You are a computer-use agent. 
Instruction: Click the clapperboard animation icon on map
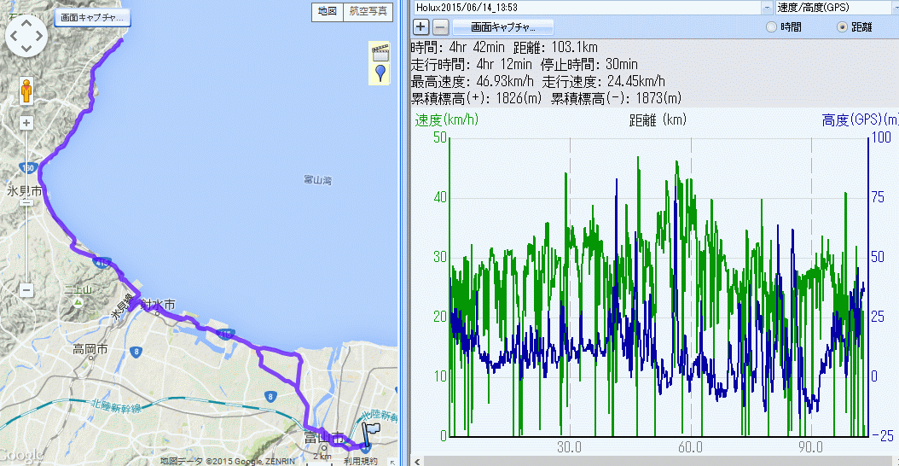pos(379,50)
